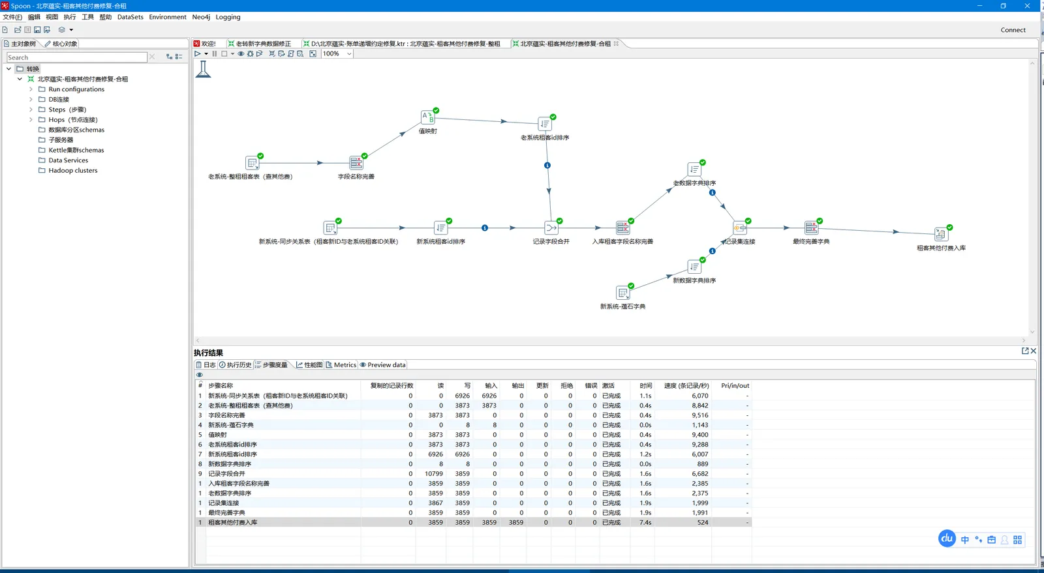Select the 租客其他付费入库 output step

941,234
